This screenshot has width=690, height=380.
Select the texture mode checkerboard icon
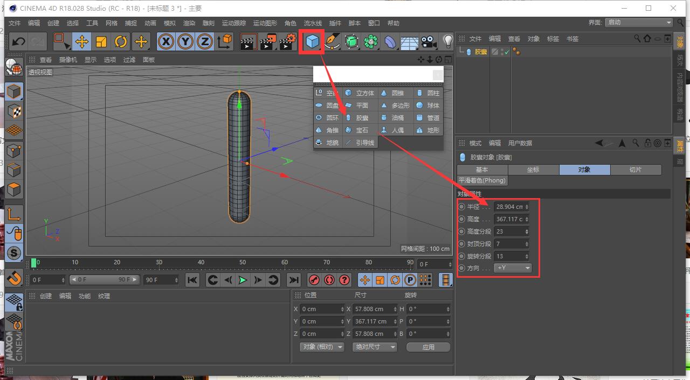pyautogui.click(x=14, y=111)
